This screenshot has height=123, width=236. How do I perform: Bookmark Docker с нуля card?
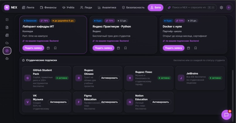(x=196, y=48)
